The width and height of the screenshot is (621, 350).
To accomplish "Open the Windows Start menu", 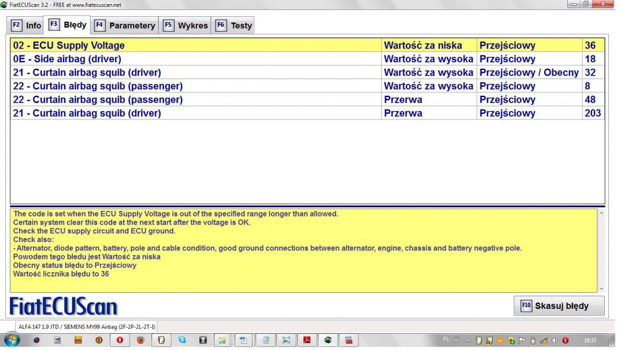I will tap(12, 340).
